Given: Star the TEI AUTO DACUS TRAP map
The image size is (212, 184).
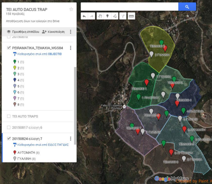Looking at the screenshot, I should click(x=71, y=9).
